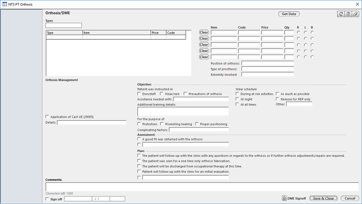362x204 pixels.
Task: Click Assistance needed with field
Action: [201, 99]
